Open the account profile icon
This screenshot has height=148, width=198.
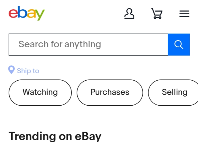[129, 13]
